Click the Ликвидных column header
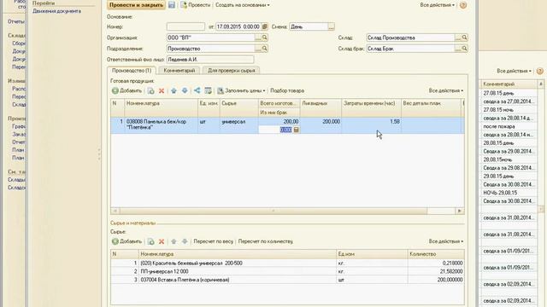 (x=321, y=103)
